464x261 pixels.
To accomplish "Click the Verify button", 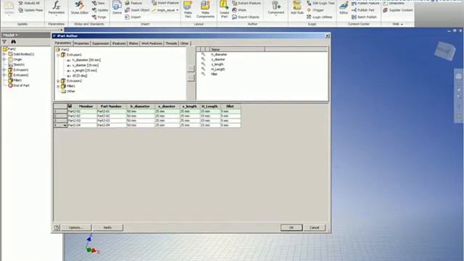I will coord(108,228).
